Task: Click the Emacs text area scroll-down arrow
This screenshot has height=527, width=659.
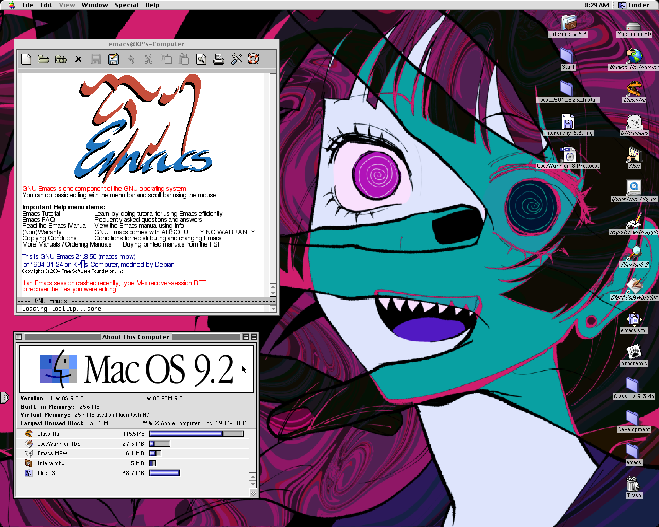Action: click(x=273, y=293)
